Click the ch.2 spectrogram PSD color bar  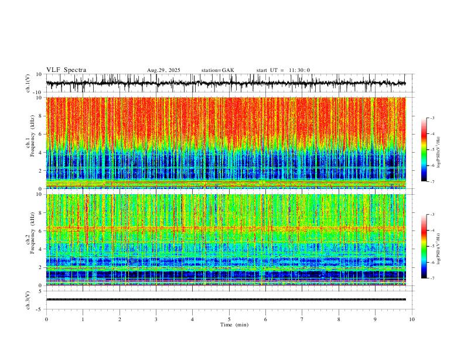(x=424, y=246)
